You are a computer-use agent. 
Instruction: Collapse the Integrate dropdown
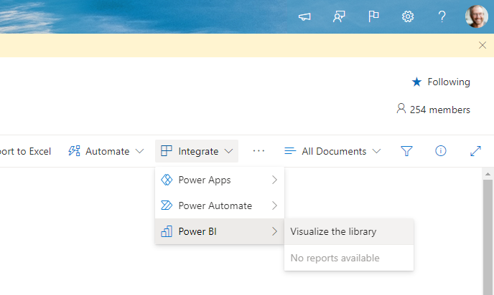pyautogui.click(x=197, y=151)
